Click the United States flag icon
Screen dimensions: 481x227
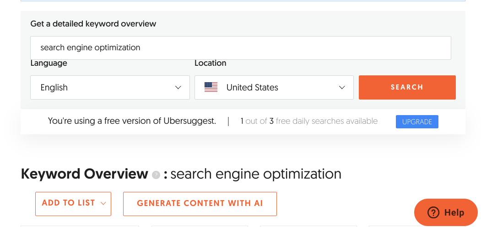pyautogui.click(x=211, y=87)
